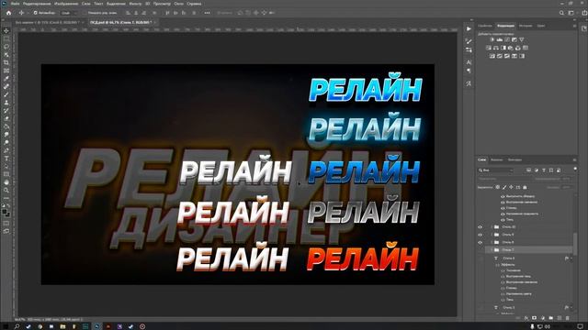Hide the Стиль 8 group
Viewport: 588px width, 330px height.
click(480, 242)
